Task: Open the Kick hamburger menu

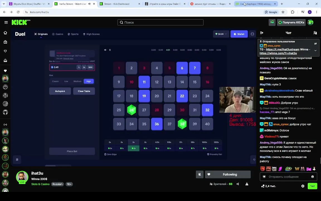Action: tap(6, 22)
